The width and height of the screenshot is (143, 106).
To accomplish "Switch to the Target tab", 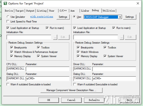I will click(20, 11).
